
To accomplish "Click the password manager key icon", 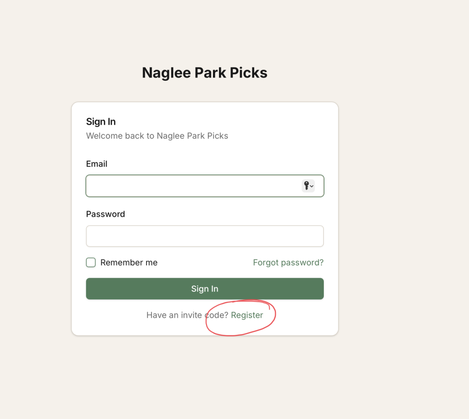I will click(306, 186).
